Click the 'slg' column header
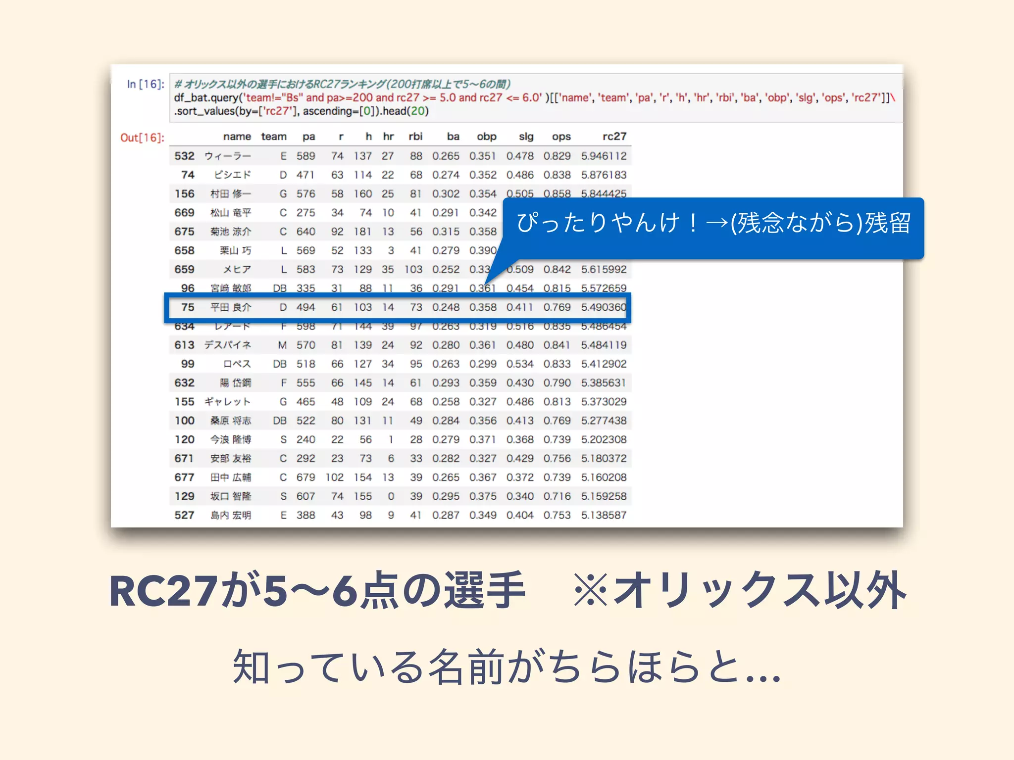 pyautogui.click(x=526, y=137)
